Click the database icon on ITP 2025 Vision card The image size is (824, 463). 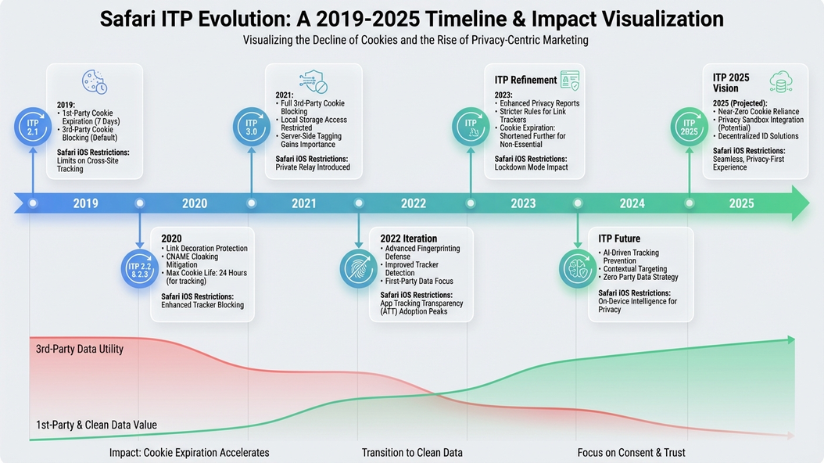click(779, 81)
